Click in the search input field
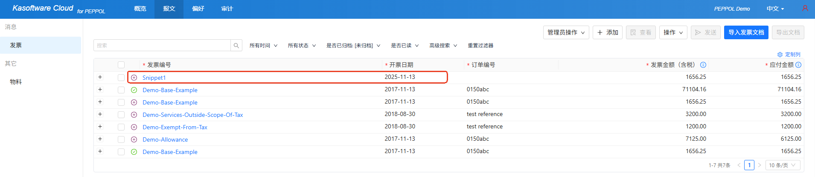Screen dimensions: 815x177 pyautogui.click(x=162, y=46)
